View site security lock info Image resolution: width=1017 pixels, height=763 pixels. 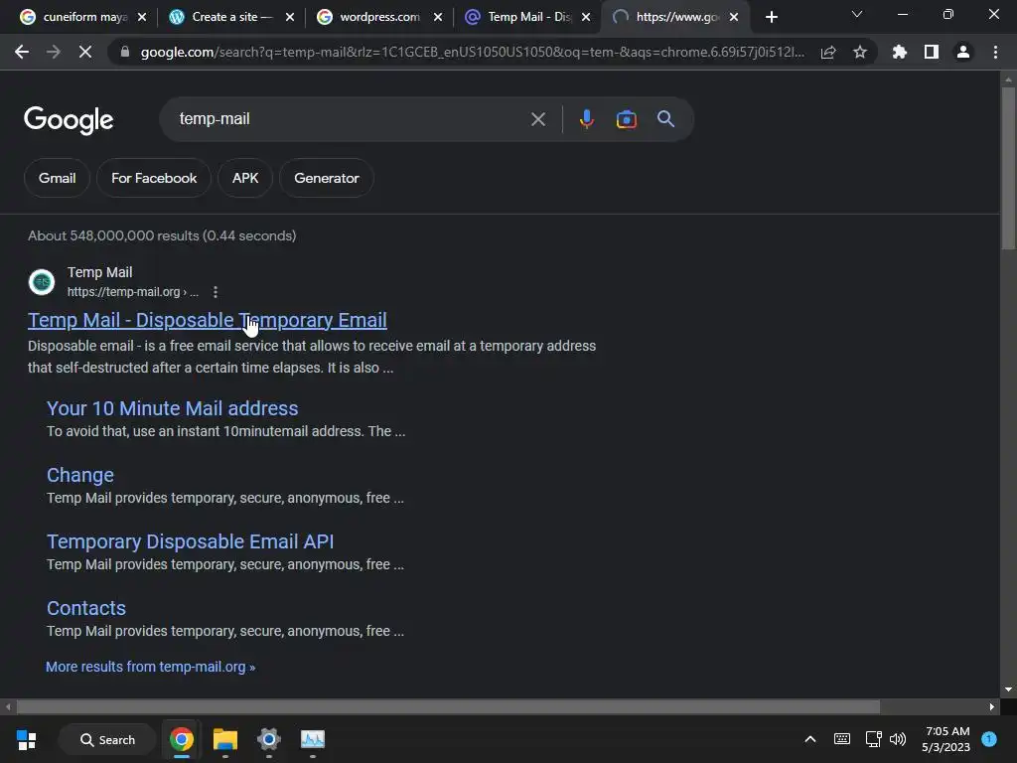coord(124,52)
